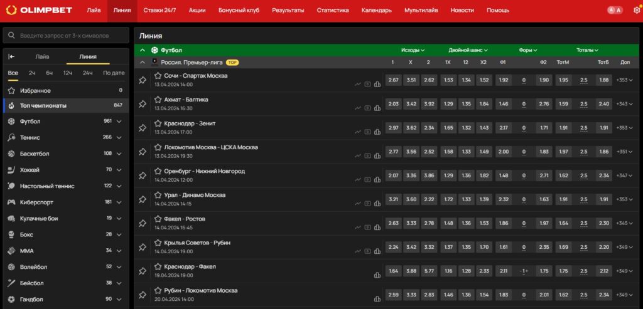
Task: Expand Футбол category in sidebar
Action: point(119,122)
